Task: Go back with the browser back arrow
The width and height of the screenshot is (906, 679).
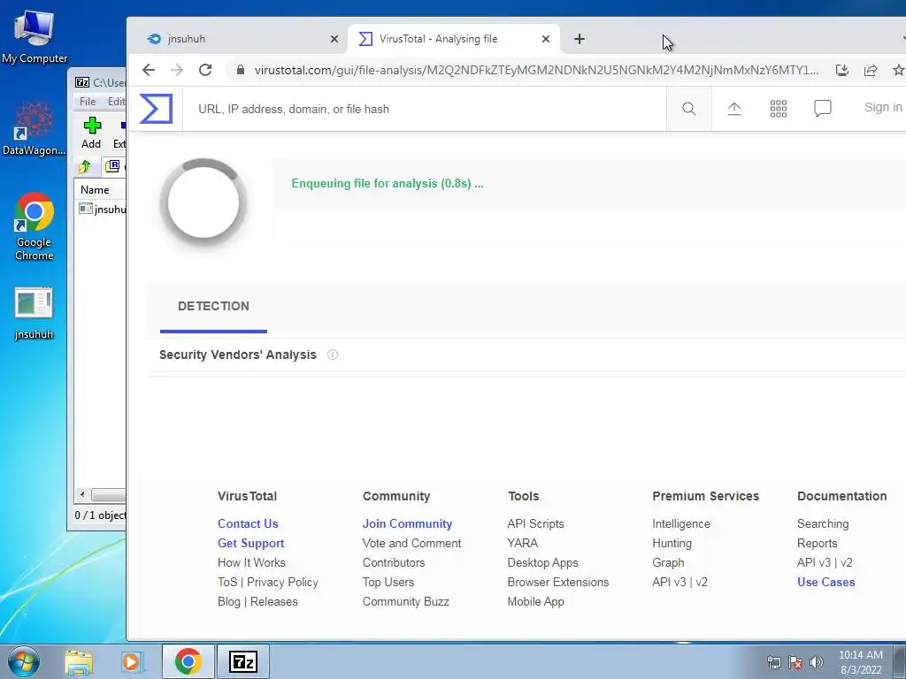Action: coord(149,70)
